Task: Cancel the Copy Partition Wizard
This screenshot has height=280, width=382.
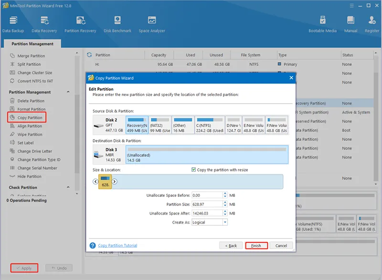Action: coord(281,246)
